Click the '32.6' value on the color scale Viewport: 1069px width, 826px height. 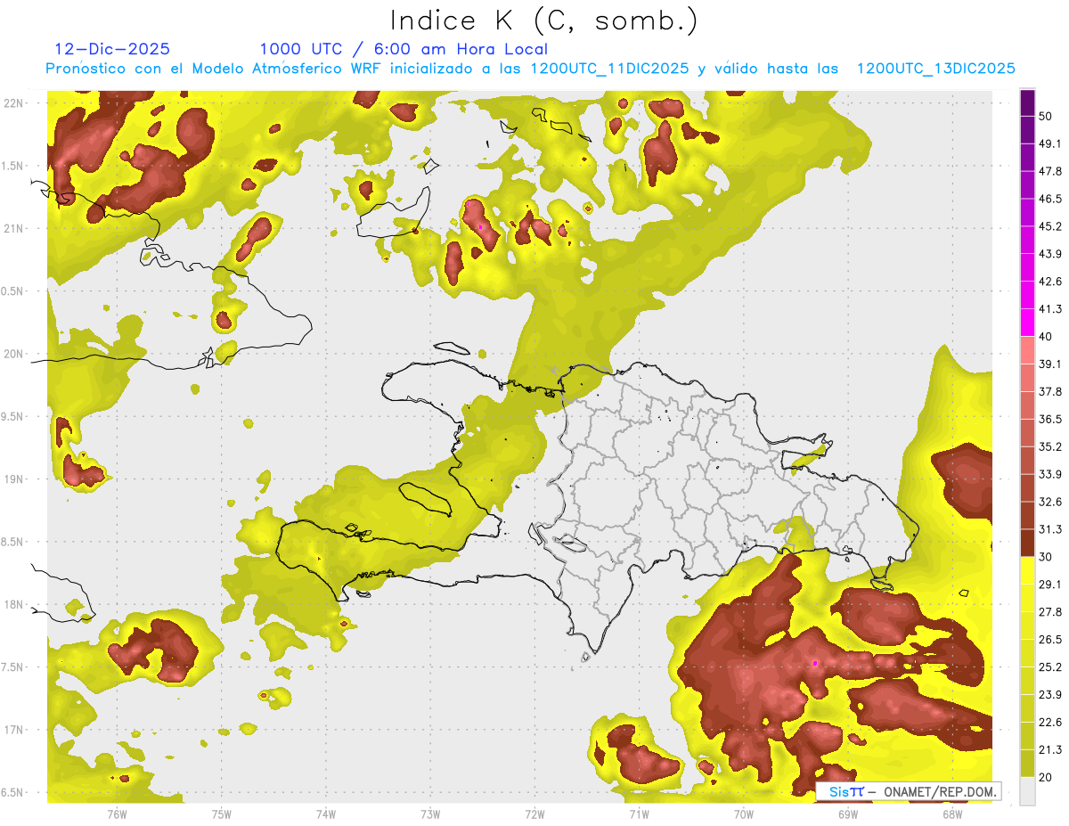[x=1050, y=502]
